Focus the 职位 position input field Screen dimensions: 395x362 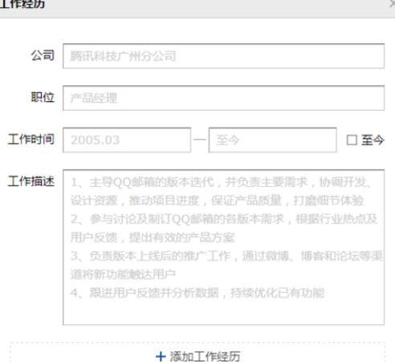(224, 98)
